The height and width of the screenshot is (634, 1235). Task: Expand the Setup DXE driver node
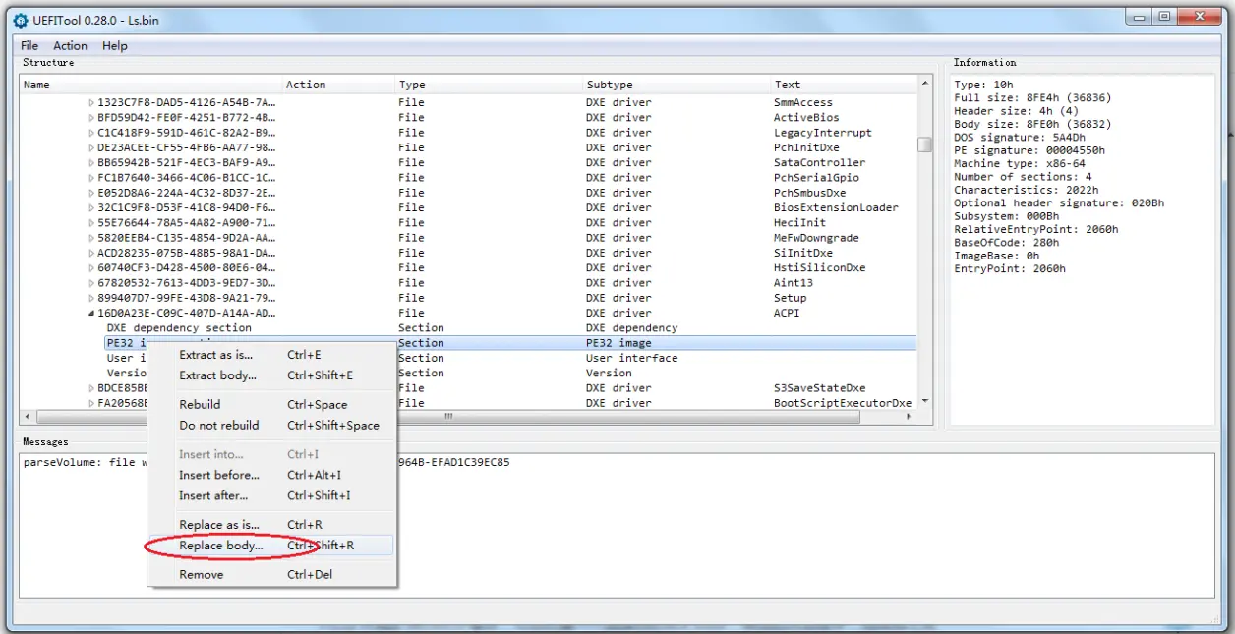pyautogui.click(x=91, y=298)
